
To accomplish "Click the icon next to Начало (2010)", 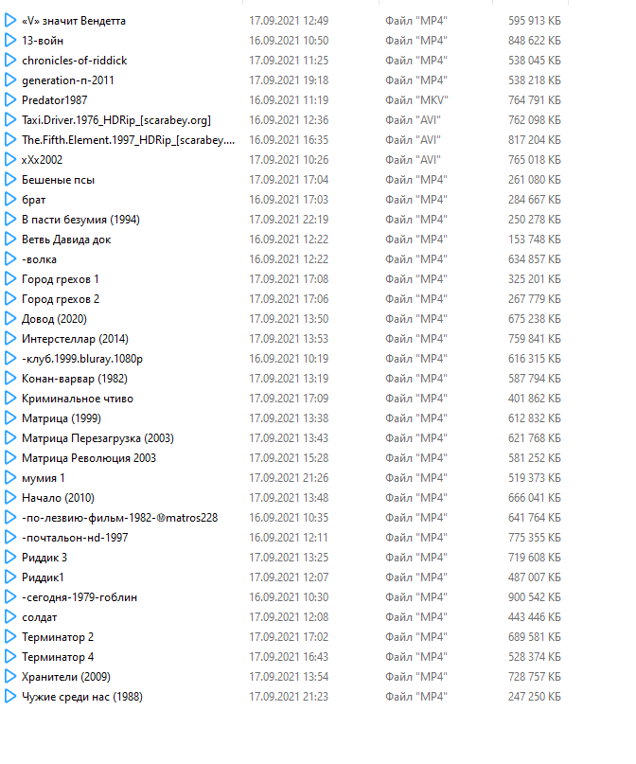I will [x=10, y=497].
